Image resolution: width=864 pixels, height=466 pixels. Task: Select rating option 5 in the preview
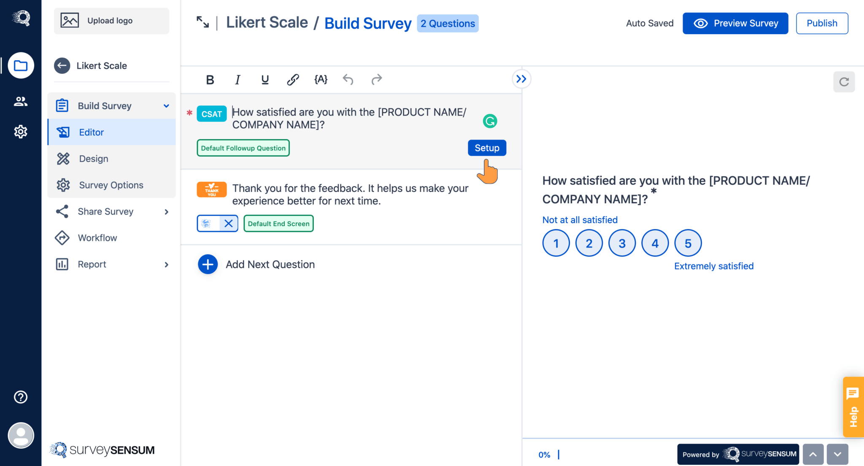click(x=688, y=243)
